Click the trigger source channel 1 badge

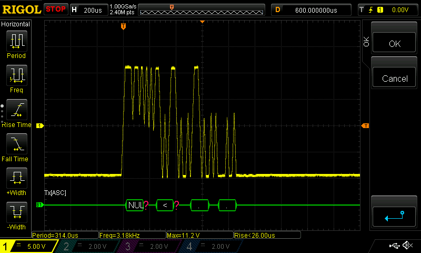(x=380, y=10)
